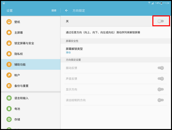
Task: Tap the screenshot notification icon at the top left
Action: click(x=4, y=3)
